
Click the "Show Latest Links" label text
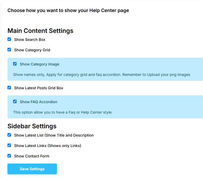coord(48,146)
